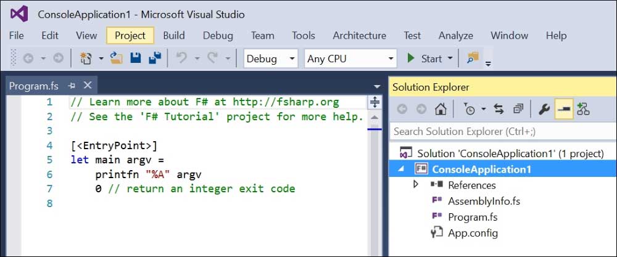
Task: Expand the References tree node
Action: coord(416,184)
